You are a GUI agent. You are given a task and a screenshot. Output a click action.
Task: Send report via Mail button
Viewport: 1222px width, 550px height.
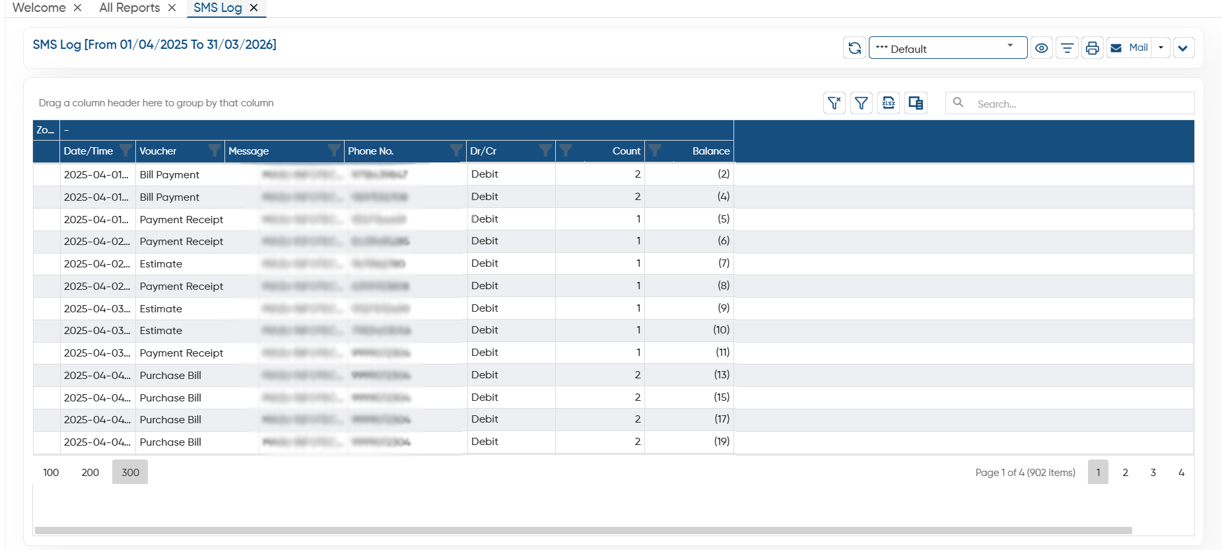pos(1130,48)
